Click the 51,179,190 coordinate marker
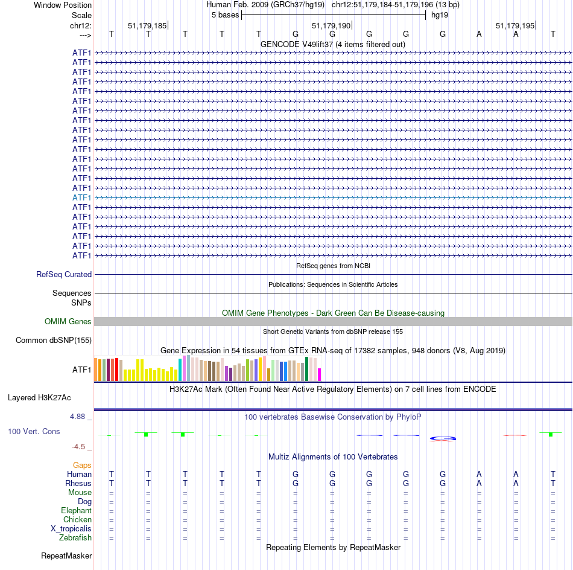 pyautogui.click(x=331, y=25)
